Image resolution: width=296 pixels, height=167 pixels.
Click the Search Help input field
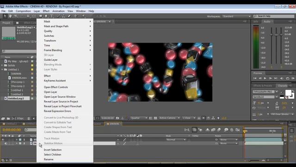(274, 16)
